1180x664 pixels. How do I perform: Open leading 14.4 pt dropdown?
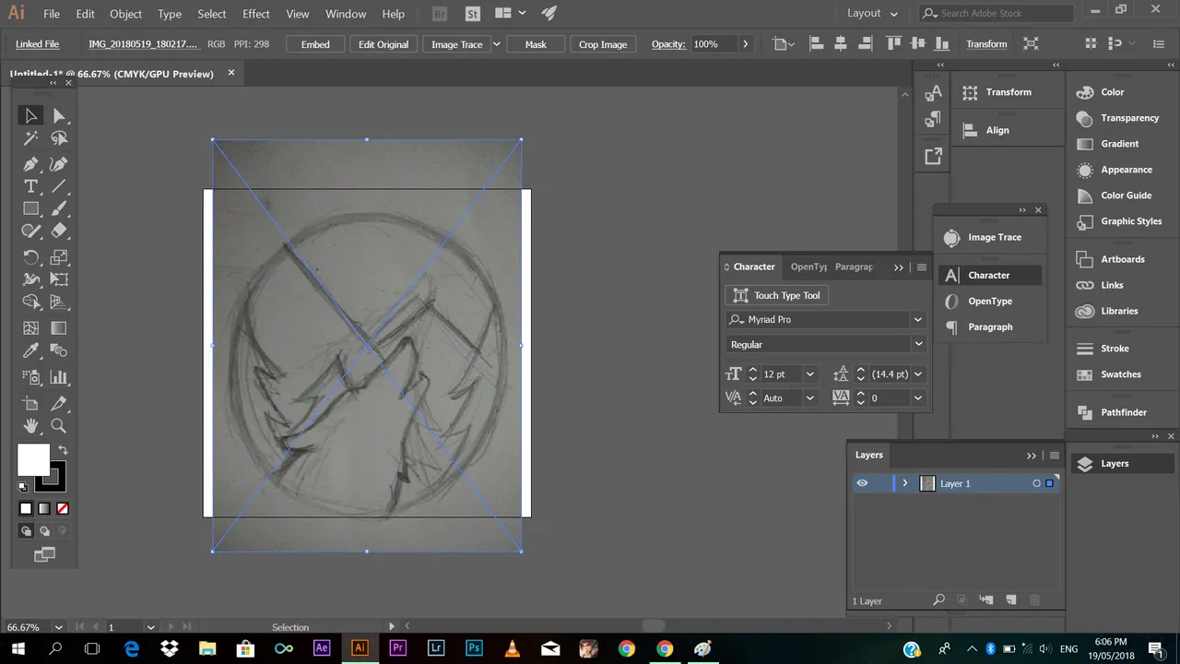pyautogui.click(x=918, y=373)
